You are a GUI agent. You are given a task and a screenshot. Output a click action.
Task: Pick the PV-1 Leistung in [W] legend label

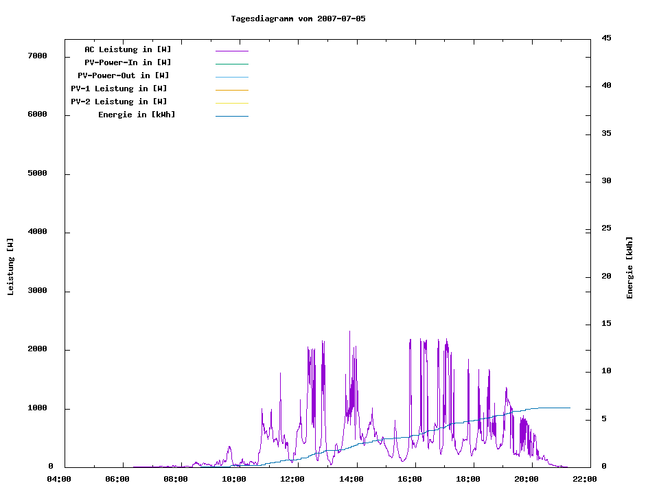[x=119, y=89]
